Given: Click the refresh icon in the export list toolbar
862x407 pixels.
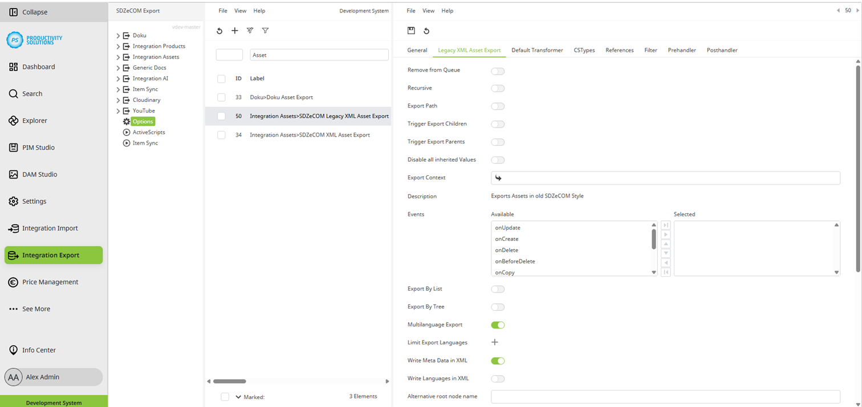Looking at the screenshot, I should click(219, 31).
